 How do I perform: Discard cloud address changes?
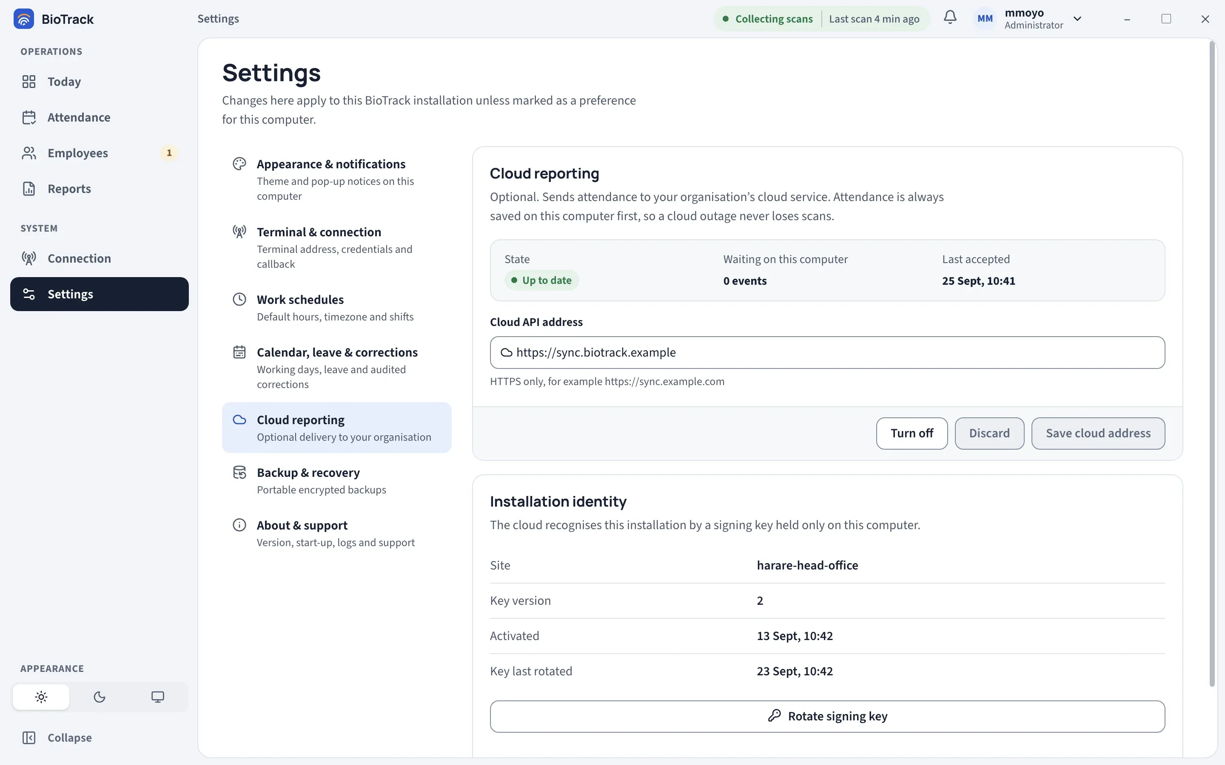coord(989,433)
